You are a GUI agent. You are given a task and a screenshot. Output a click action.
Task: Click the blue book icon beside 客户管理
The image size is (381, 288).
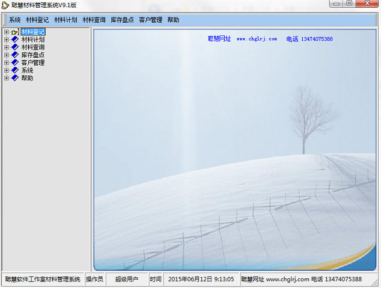pyautogui.click(x=15, y=63)
